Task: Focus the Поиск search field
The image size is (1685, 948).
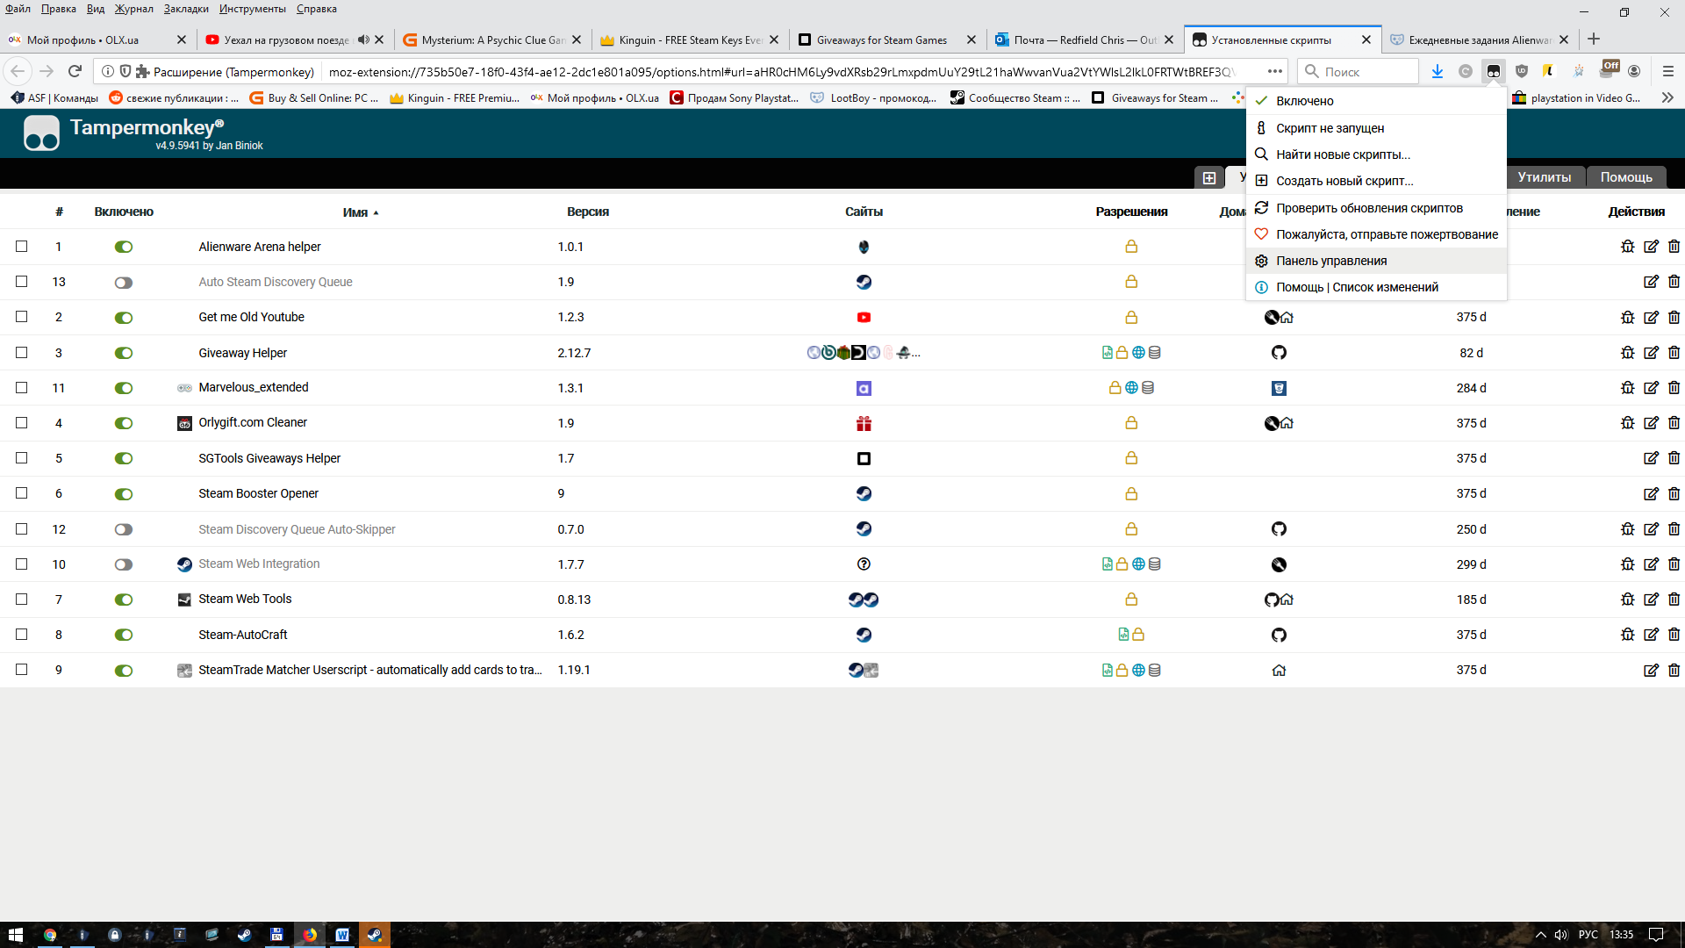Action: click(x=1358, y=71)
